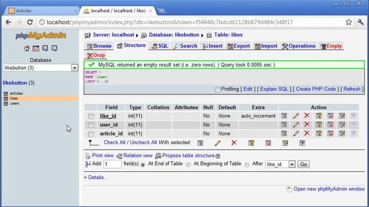Add fulltext index to like_id
Image resolution: width=369 pixels, height=207 pixels.
pos(353,116)
